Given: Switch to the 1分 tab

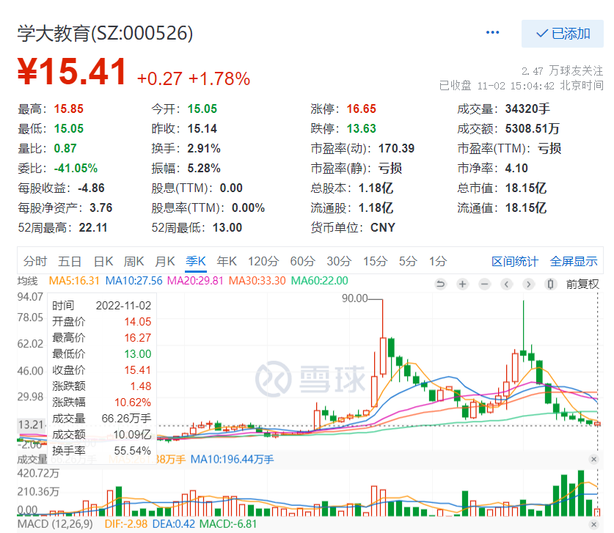Looking at the screenshot, I should [x=438, y=261].
